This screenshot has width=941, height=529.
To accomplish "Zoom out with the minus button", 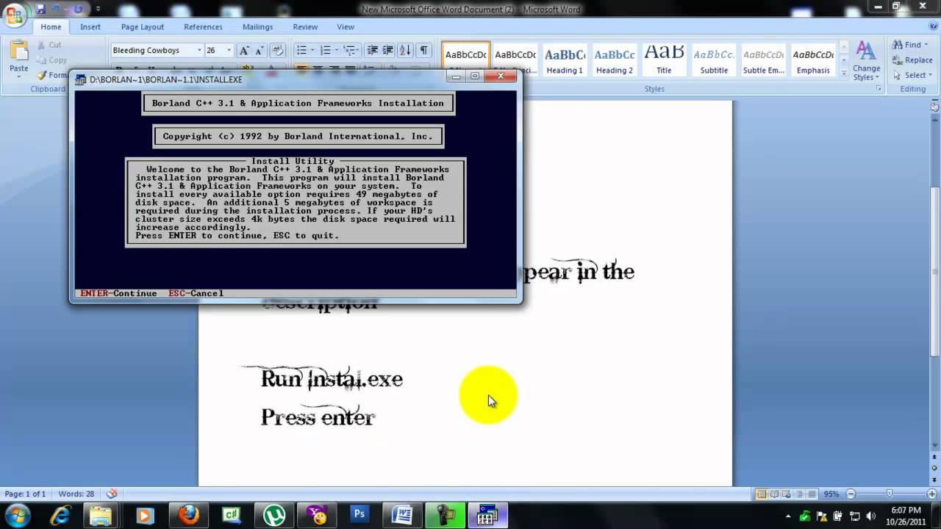I will [x=851, y=494].
